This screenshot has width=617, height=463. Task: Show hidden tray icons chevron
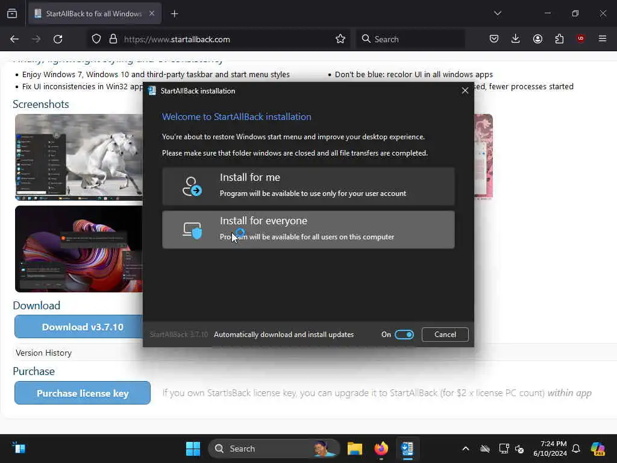[x=466, y=449]
